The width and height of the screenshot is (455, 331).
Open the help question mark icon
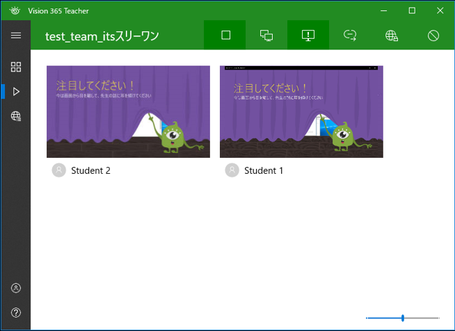pos(16,312)
